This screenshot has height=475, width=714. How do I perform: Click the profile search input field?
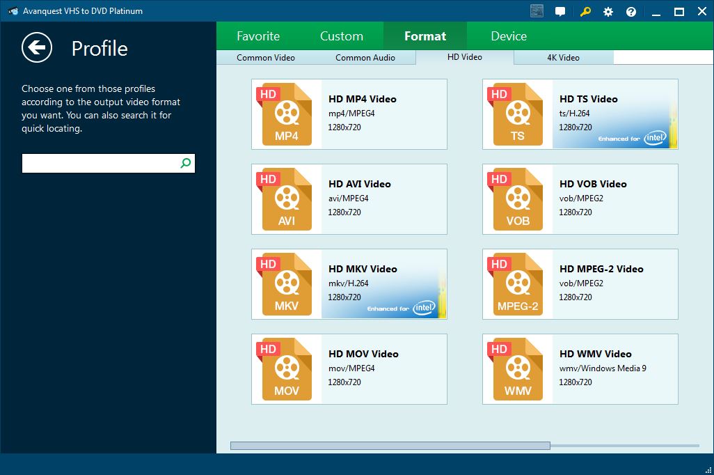click(109, 163)
